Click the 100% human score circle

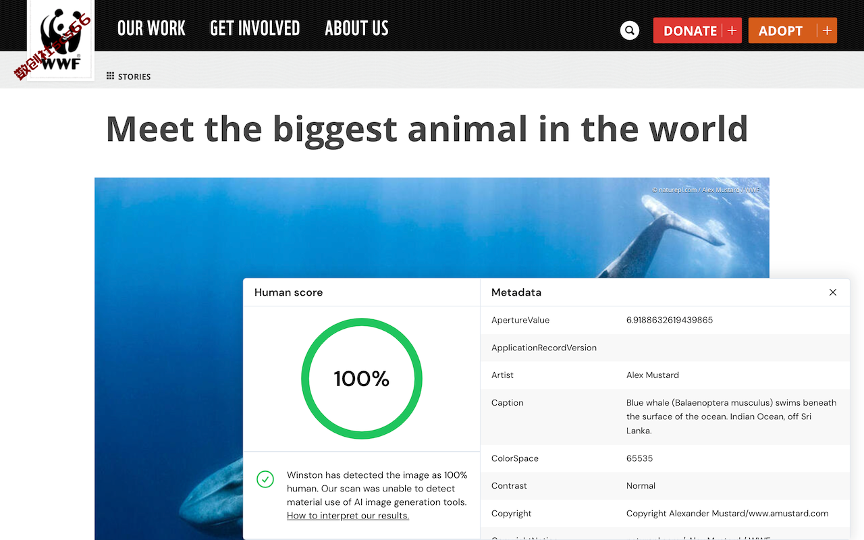(362, 379)
